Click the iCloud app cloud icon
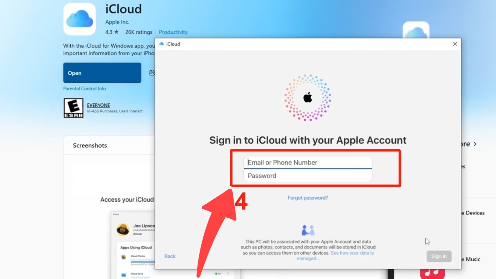 [x=79, y=19]
